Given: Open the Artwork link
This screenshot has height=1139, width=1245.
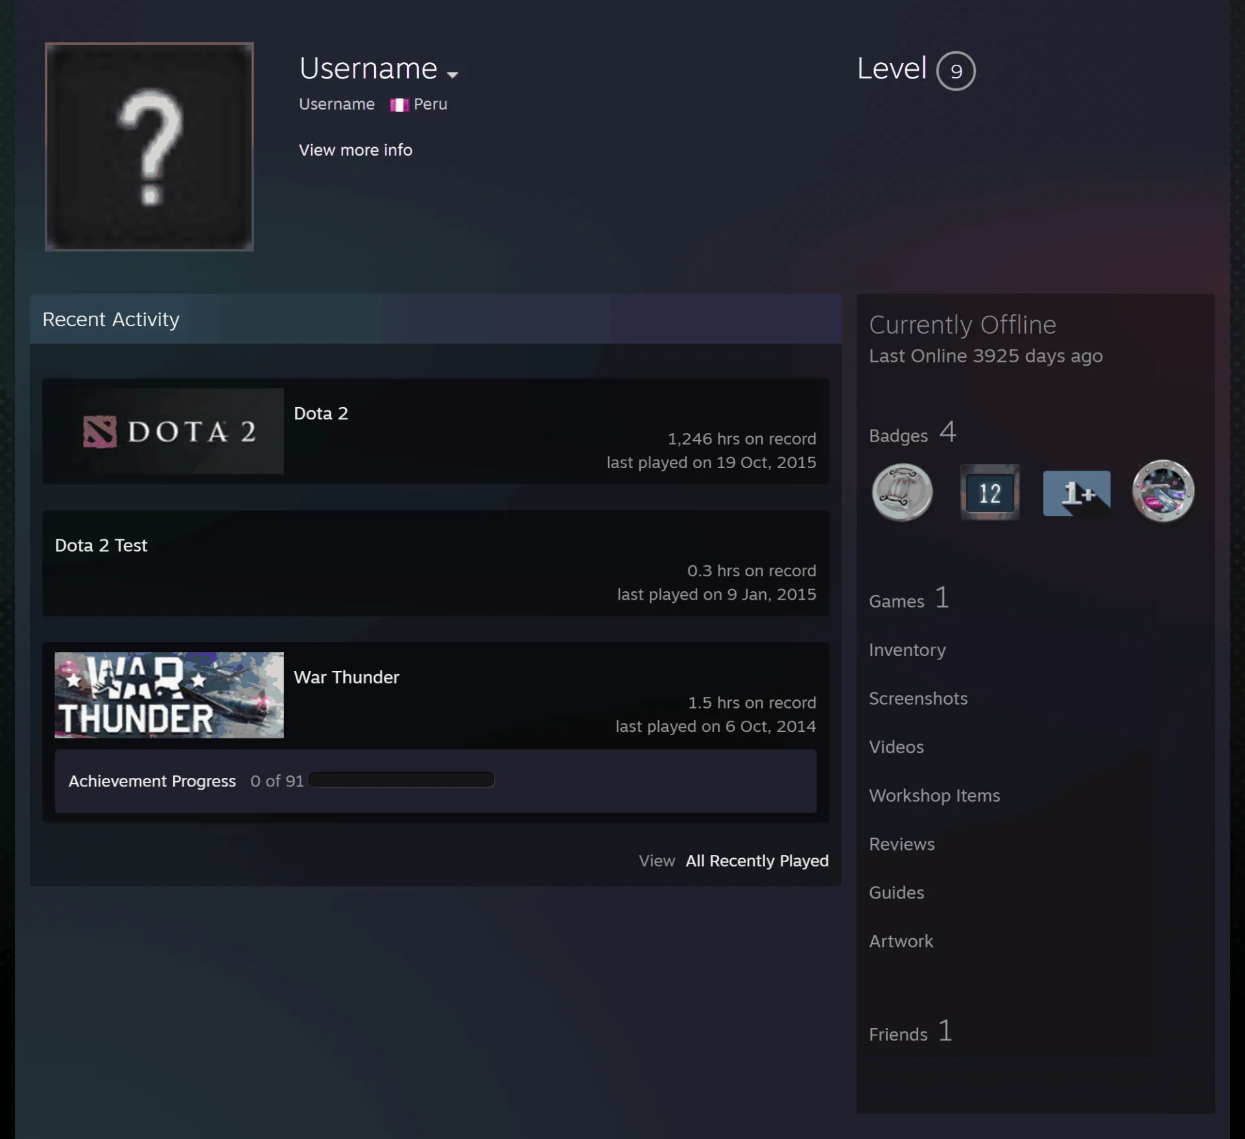Looking at the screenshot, I should (x=901, y=941).
